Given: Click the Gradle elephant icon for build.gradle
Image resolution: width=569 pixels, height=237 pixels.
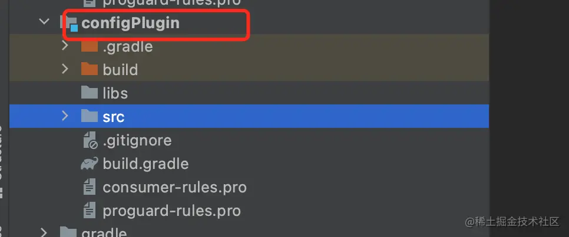Looking at the screenshot, I should point(90,164).
